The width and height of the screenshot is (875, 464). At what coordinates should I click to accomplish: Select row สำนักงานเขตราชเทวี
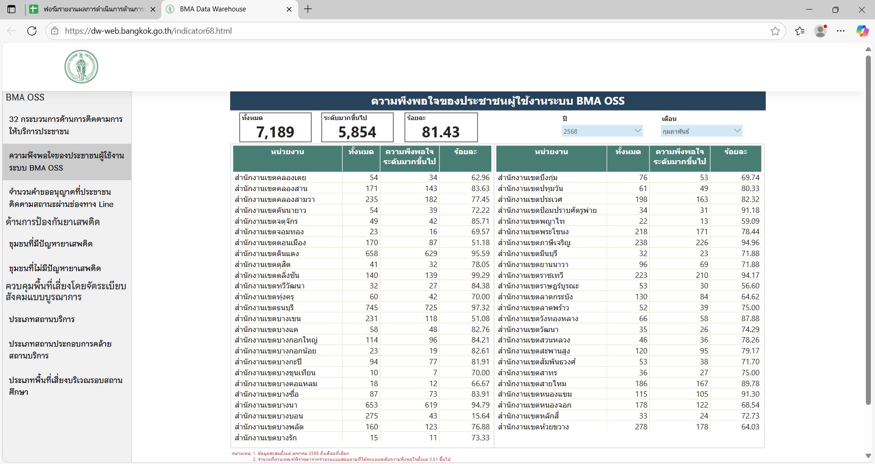(629, 276)
